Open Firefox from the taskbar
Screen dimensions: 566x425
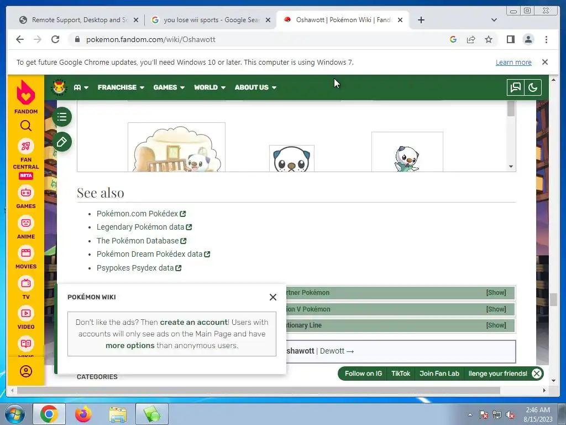click(83, 414)
